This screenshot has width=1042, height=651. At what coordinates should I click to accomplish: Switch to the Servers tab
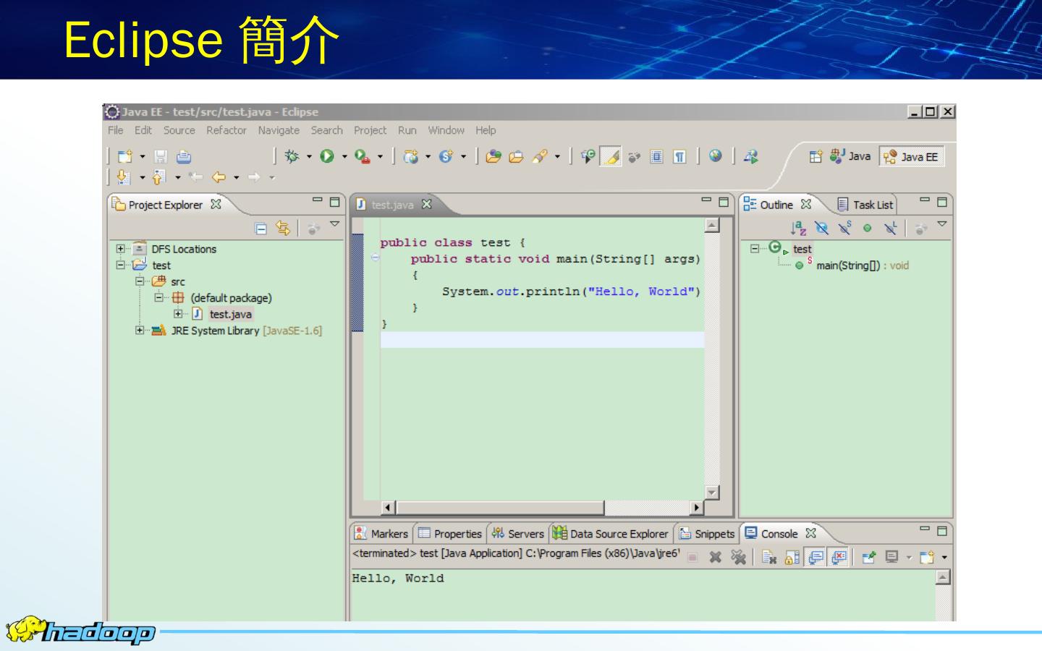coord(518,534)
